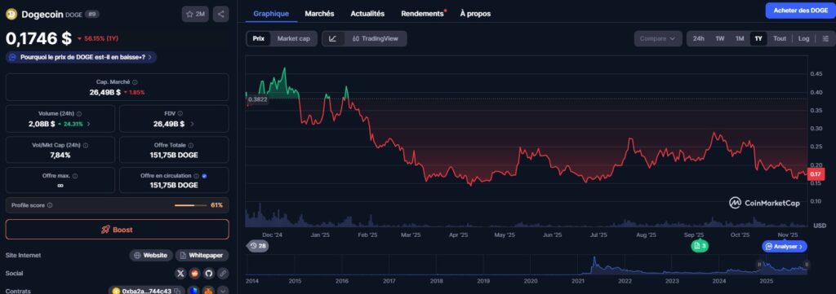This screenshot has height=294, width=836.
Task: Click the 26,49B $ market cap value
Action: point(104,92)
